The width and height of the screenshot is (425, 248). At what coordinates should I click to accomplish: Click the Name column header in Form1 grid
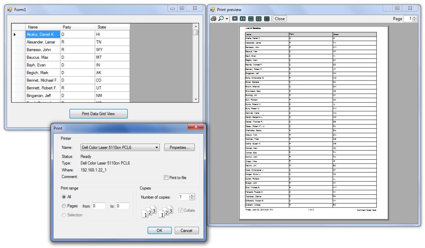click(x=42, y=27)
